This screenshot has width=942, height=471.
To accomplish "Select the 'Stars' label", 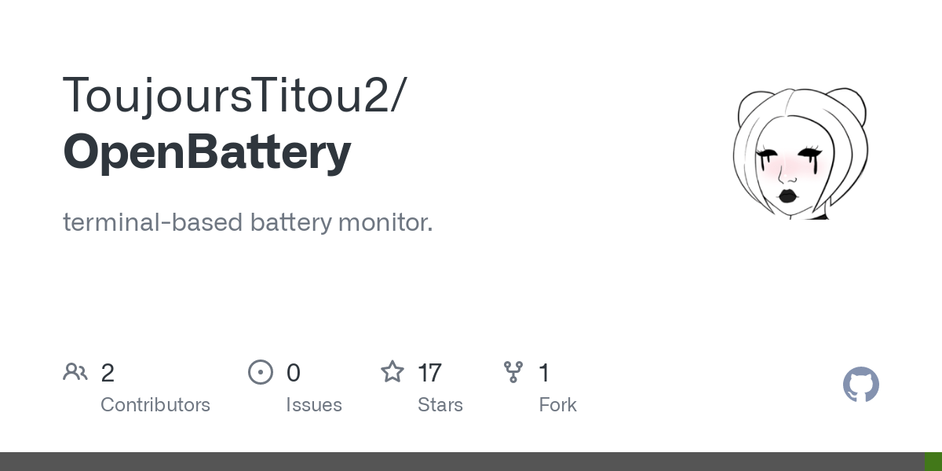I will click(x=440, y=405).
